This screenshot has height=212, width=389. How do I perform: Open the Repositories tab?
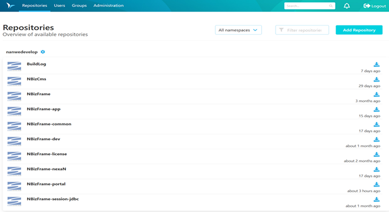(34, 5)
